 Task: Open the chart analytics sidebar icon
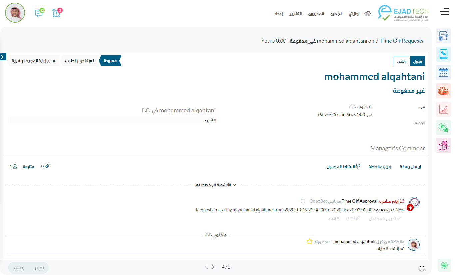pyautogui.click(x=443, y=109)
